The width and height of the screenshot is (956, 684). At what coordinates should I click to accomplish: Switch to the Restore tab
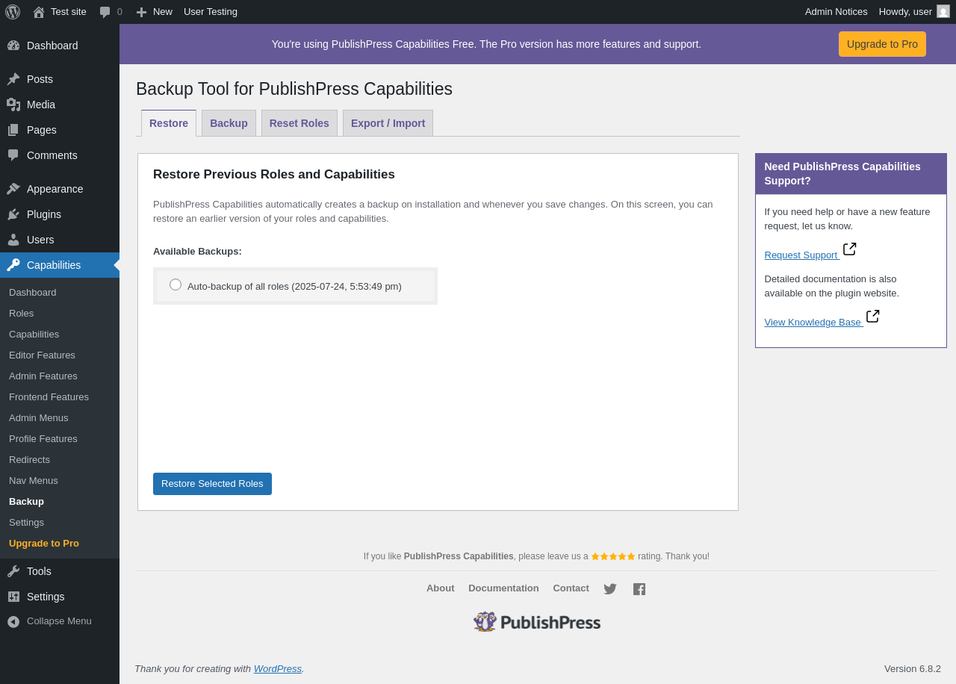coord(169,123)
